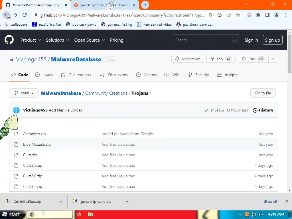The image size is (292, 219).
Task: Star the MalwareDatabase repository
Action: click(253, 59)
